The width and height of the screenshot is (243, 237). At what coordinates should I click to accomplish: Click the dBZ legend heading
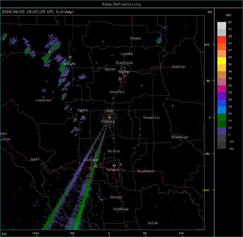228,15
